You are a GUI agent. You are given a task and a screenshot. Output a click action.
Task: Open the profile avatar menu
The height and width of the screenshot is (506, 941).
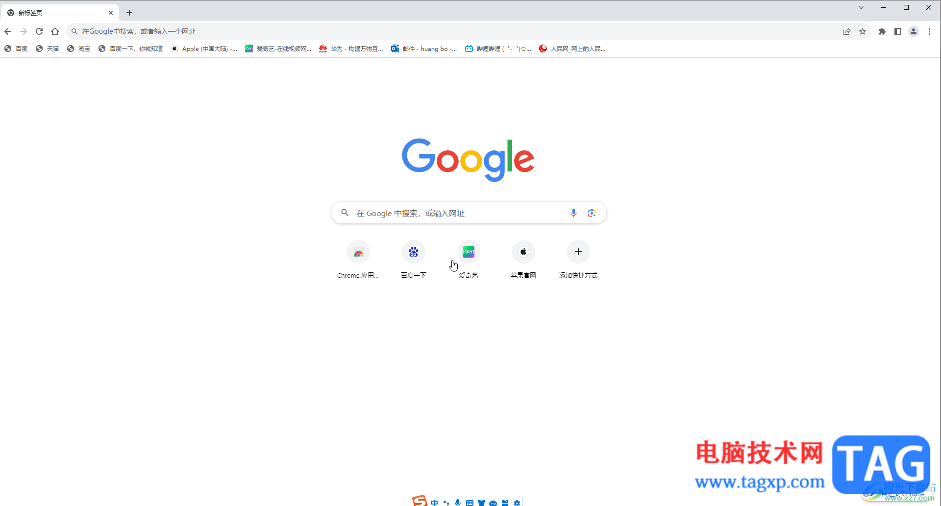coord(914,31)
